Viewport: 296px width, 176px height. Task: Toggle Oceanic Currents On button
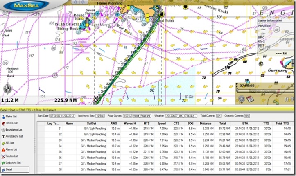pyautogui.click(x=247, y=116)
